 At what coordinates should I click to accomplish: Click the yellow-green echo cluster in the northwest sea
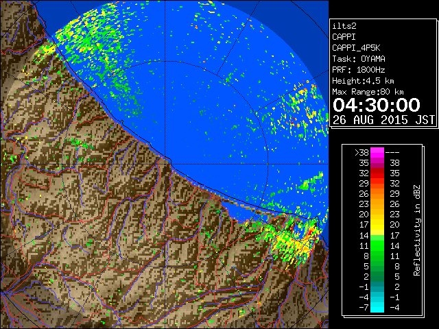tap(93, 42)
